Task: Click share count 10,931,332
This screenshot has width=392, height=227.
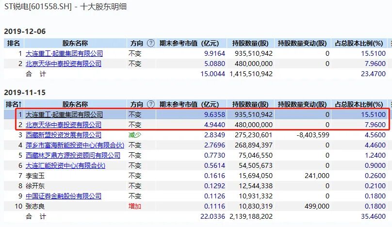Action: (256, 196)
